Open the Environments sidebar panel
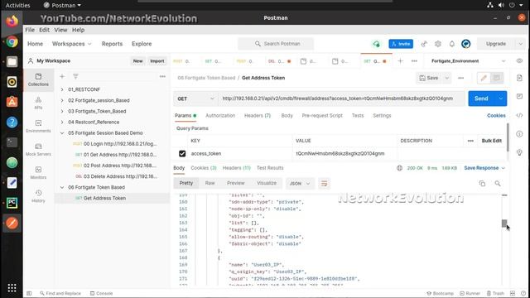530x298 pixels. (38, 127)
